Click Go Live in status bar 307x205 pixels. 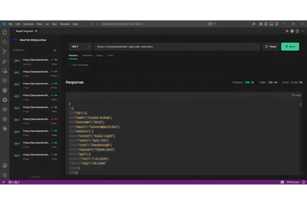[293, 182]
